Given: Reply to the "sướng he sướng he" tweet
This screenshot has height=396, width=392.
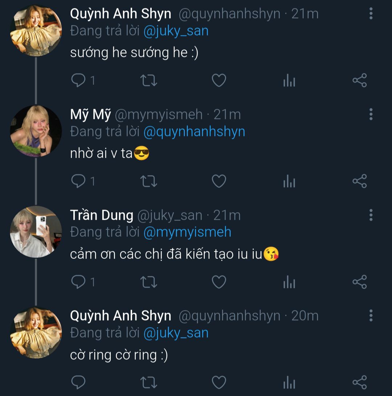Looking at the screenshot, I should pos(78,80).
